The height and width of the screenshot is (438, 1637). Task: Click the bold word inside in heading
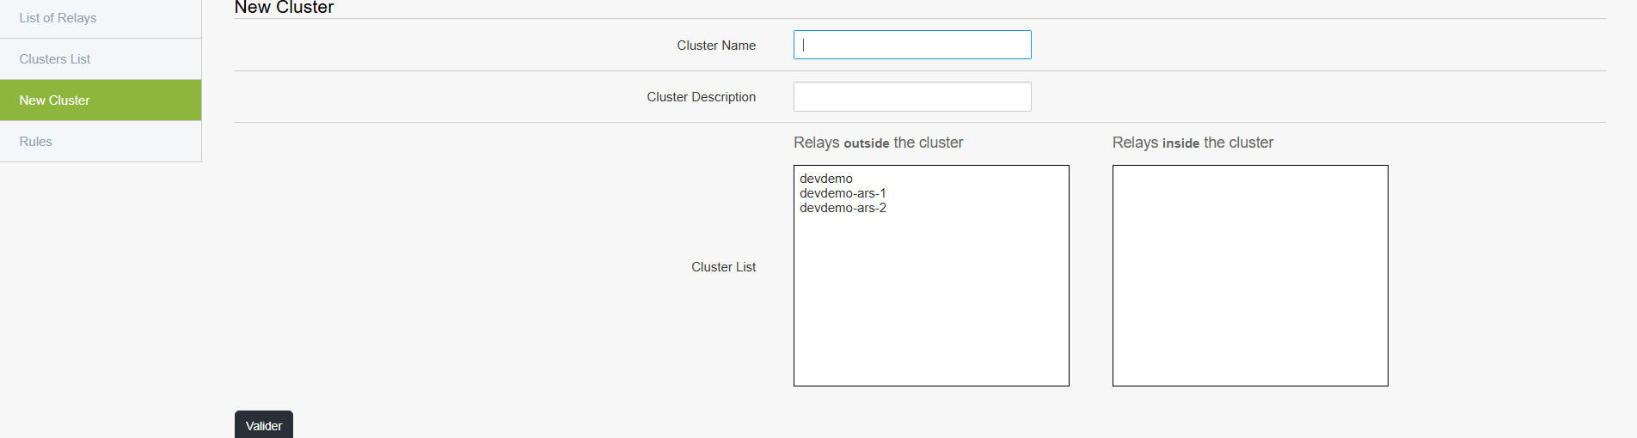pos(1180,143)
